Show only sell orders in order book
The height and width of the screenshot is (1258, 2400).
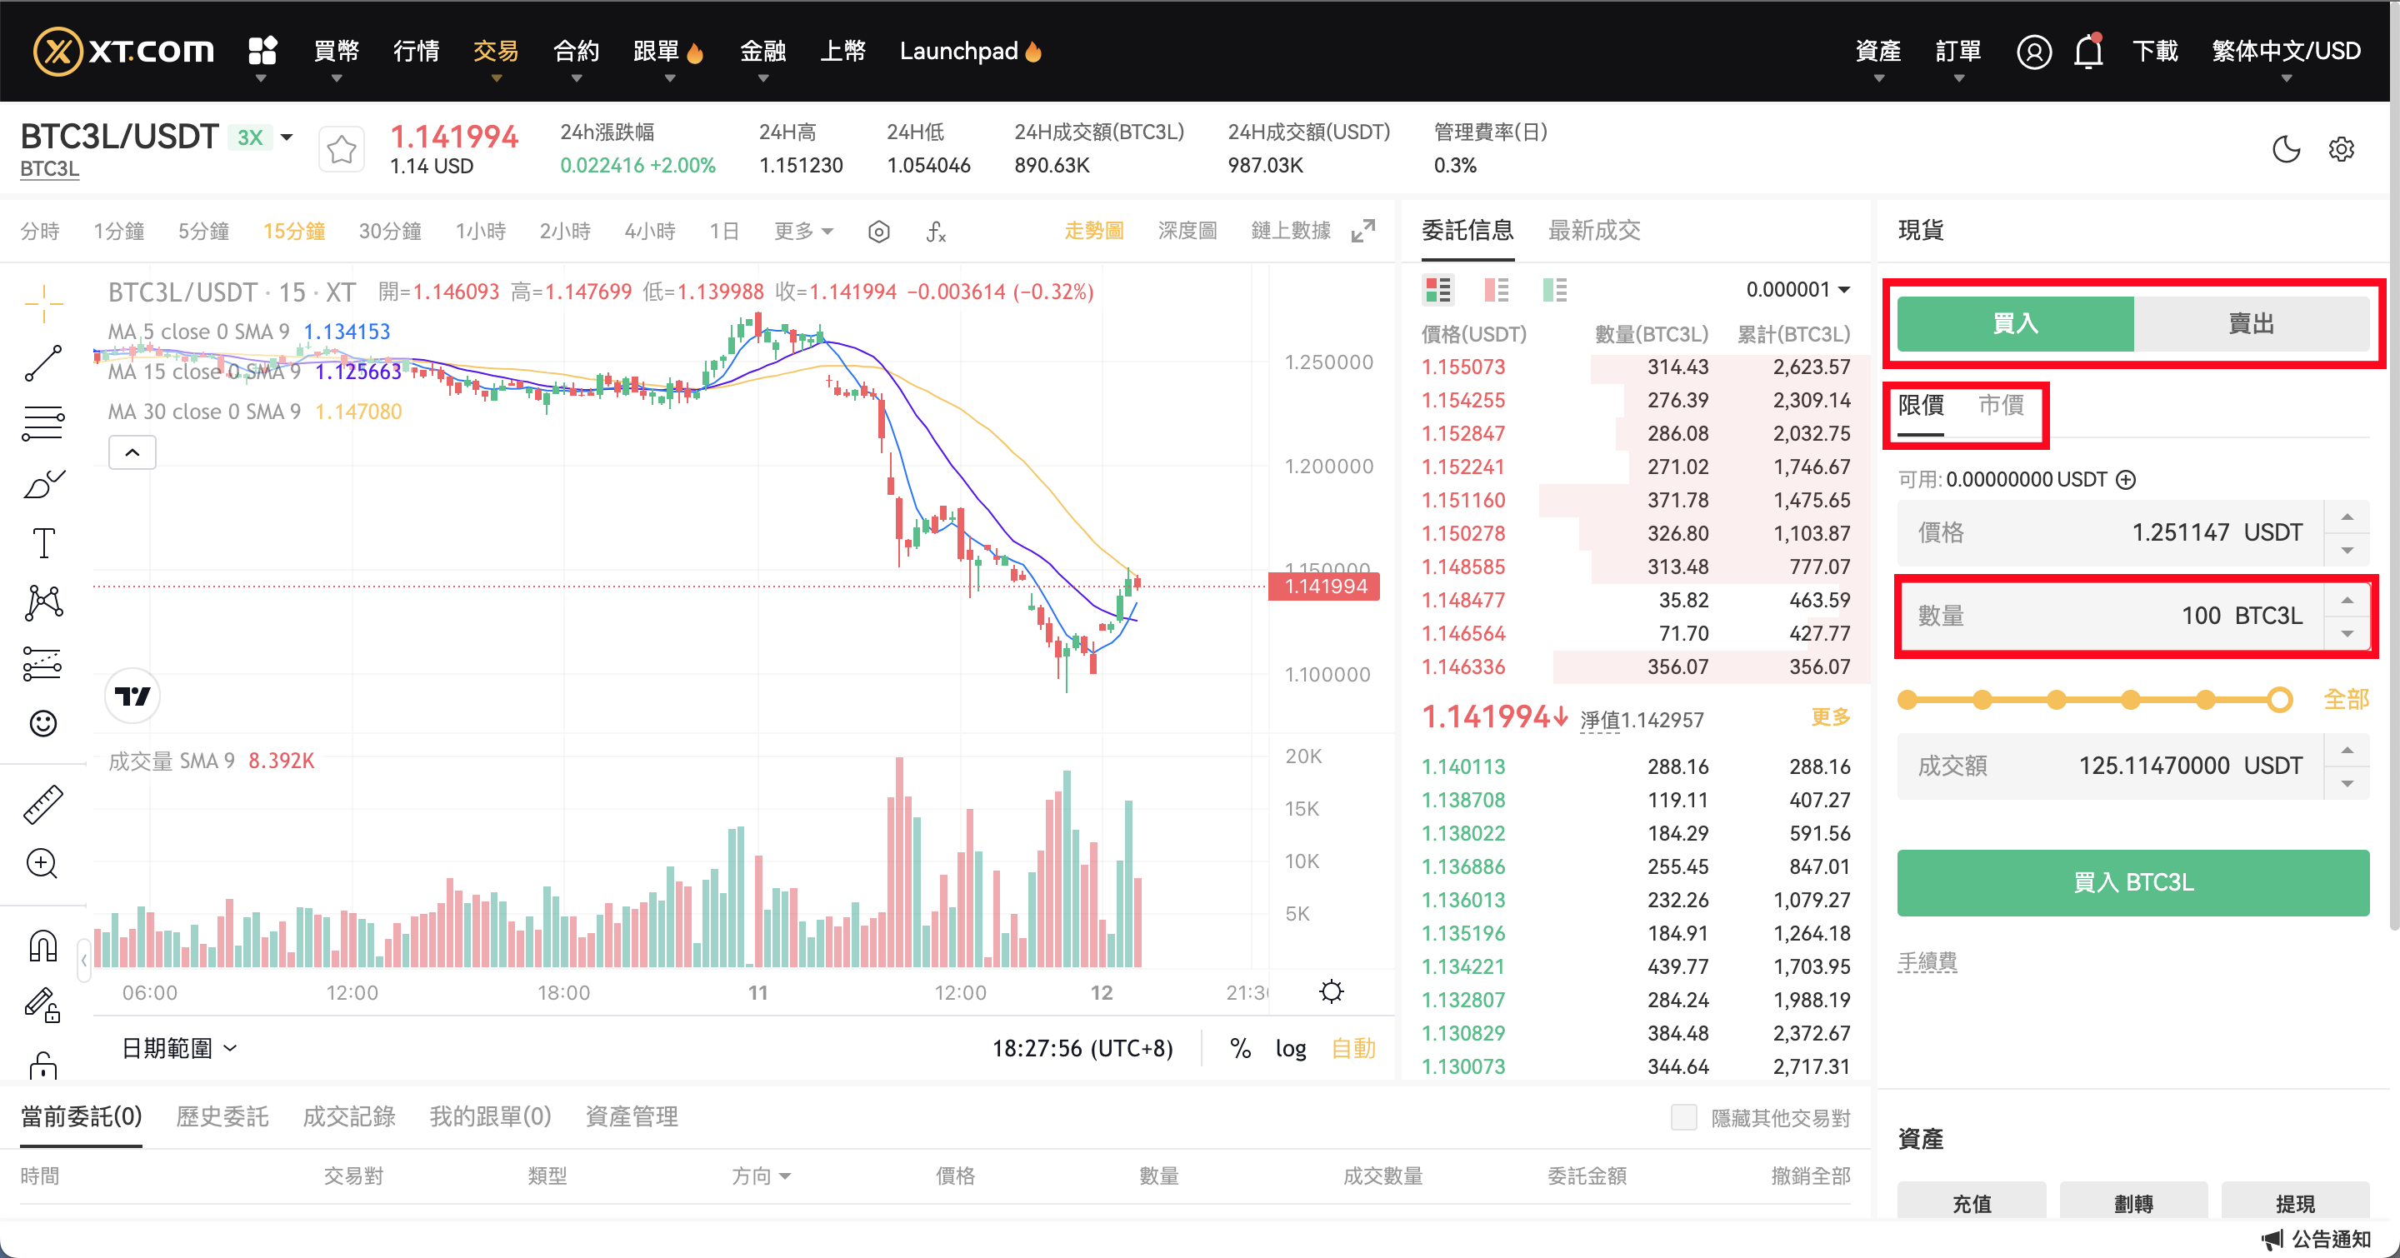[x=1497, y=291]
